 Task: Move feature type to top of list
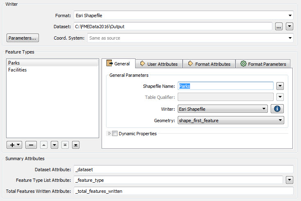point(65,145)
